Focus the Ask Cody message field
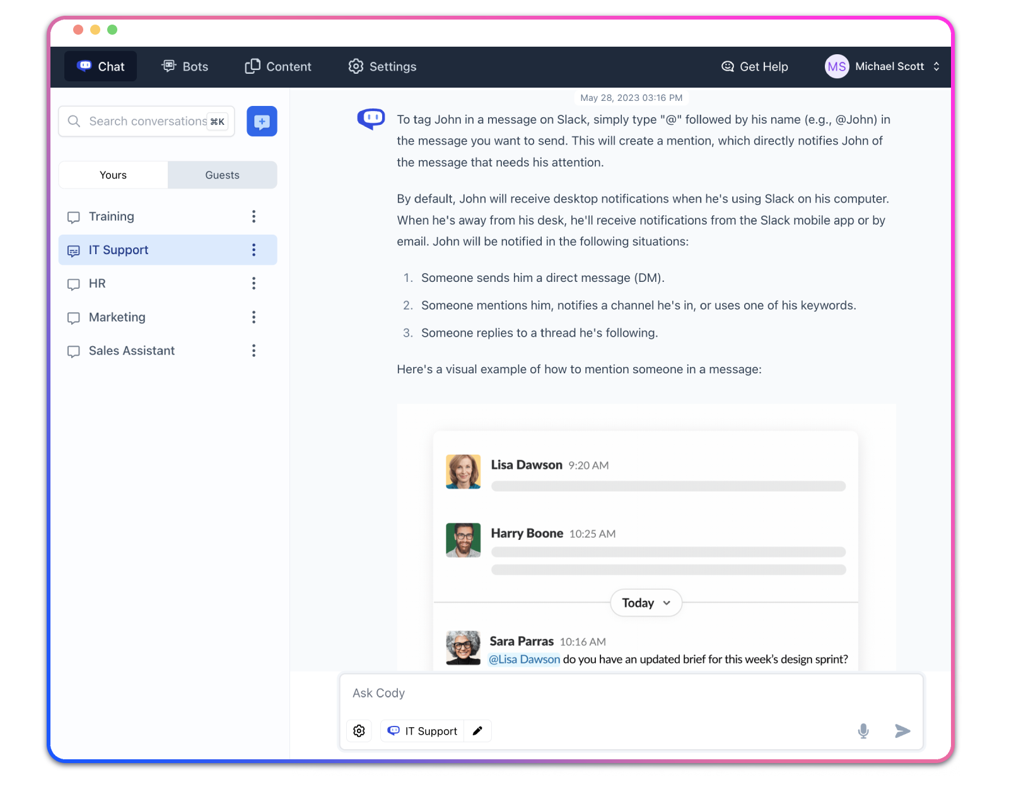The image size is (1009, 811). coord(631,693)
